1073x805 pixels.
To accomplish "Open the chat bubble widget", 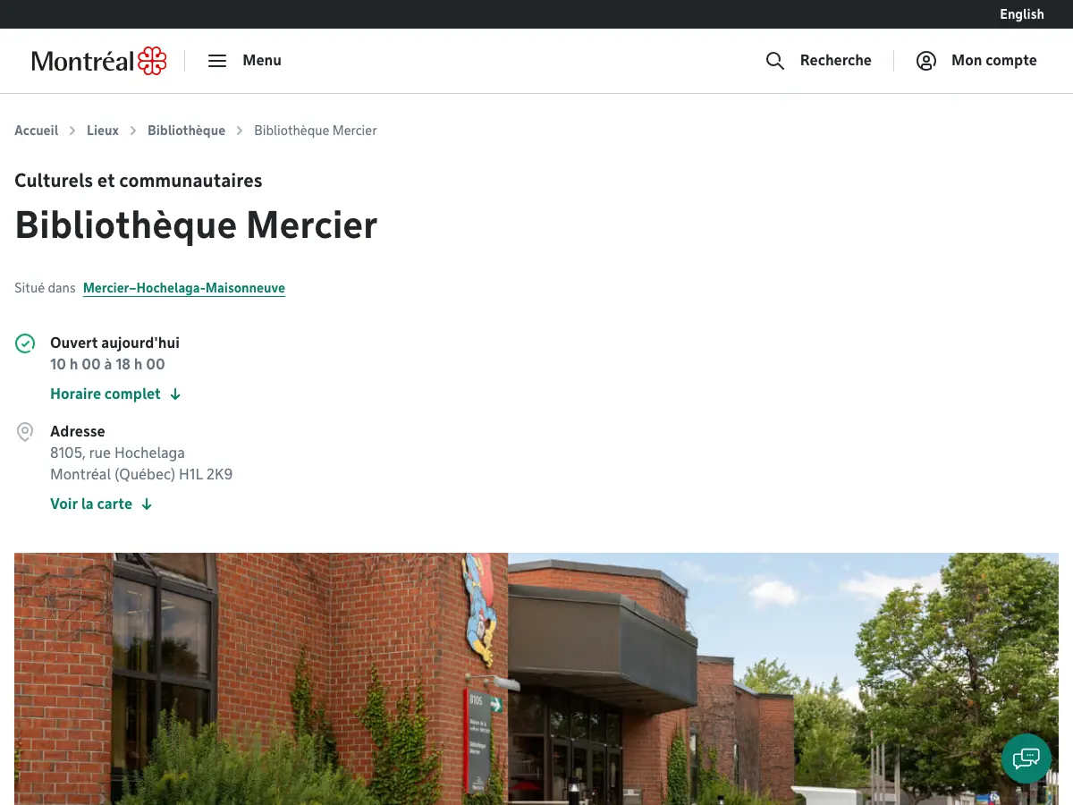I will click(x=1027, y=758).
